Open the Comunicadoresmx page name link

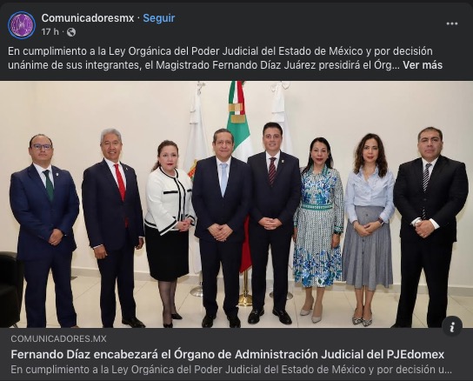pyautogui.click(x=88, y=18)
